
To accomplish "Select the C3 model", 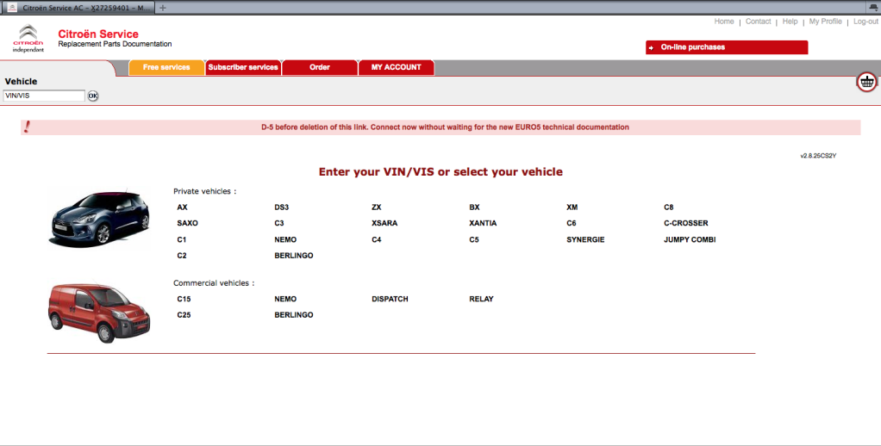I will pyautogui.click(x=278, y=223).
